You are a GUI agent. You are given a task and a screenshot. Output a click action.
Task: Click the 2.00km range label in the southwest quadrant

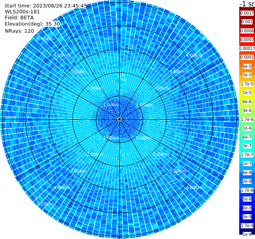point(95,154)
